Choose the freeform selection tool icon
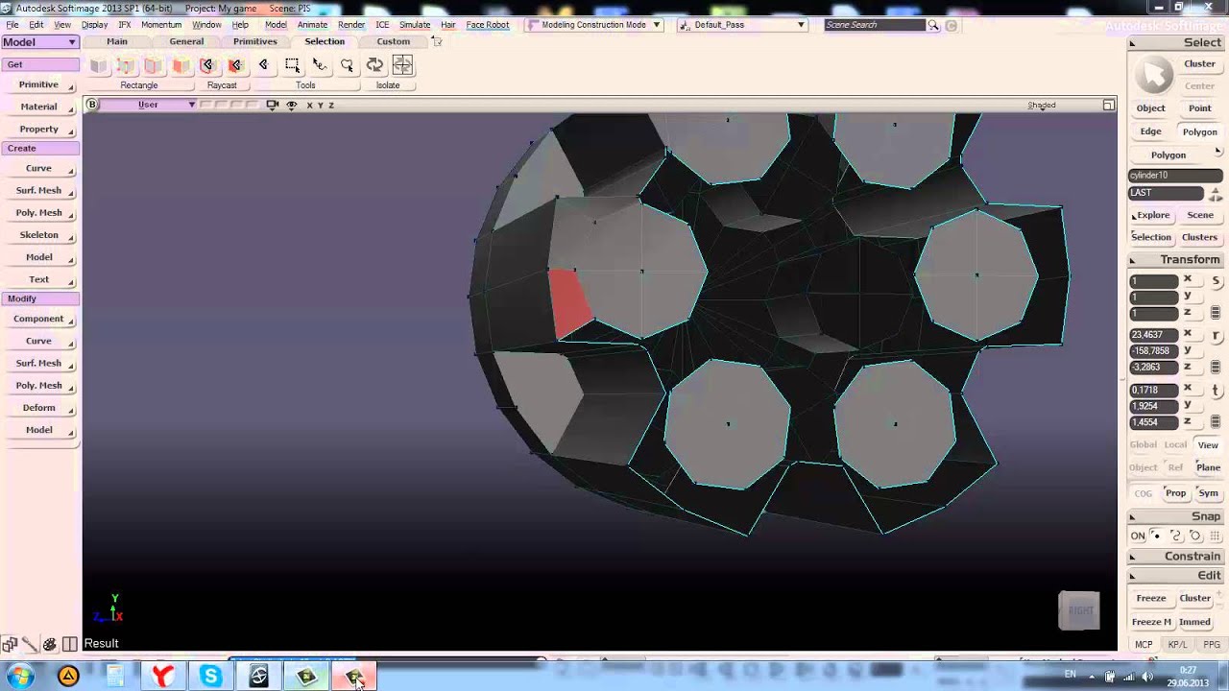 coord(320,64)
